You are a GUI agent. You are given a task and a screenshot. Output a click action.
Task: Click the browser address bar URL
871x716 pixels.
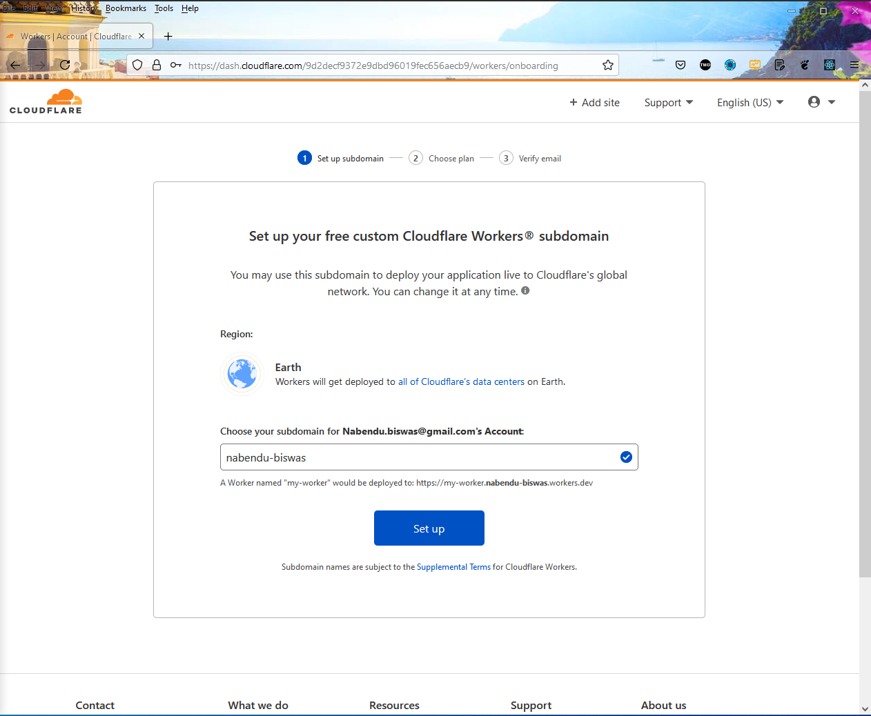[x=373, y=66]
